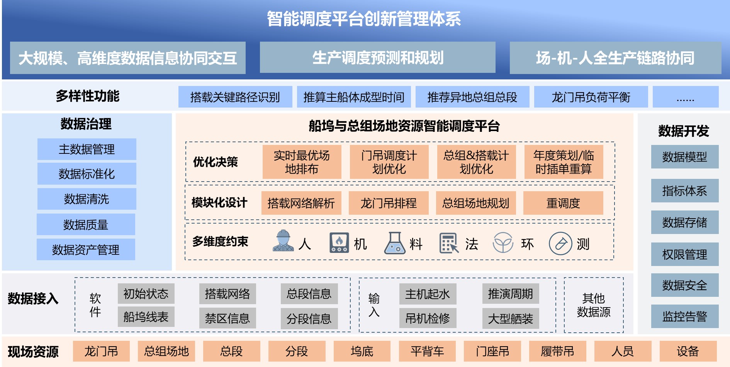The image size is (730, 367).
Task: Click the machine icon with flame
Action: [x=339, y=242]
